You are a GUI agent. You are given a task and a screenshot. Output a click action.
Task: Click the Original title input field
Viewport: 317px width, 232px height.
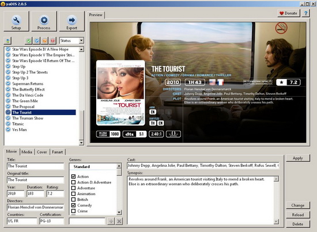pos(35,180)
